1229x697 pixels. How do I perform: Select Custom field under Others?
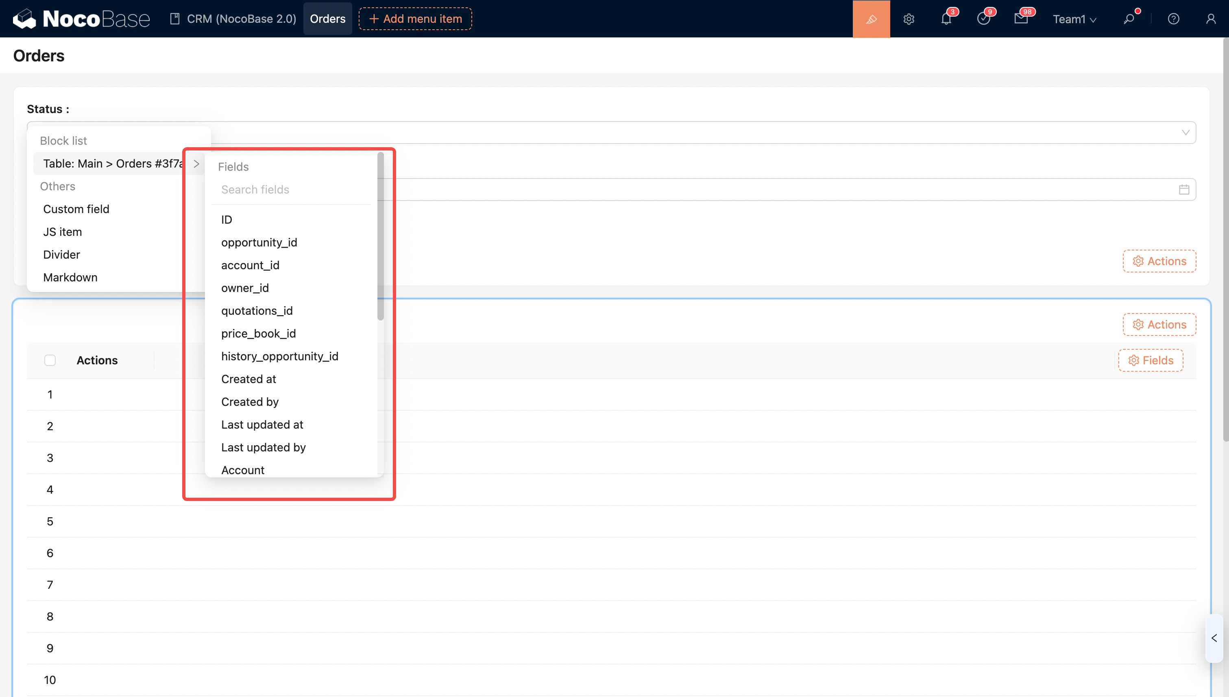tap(76, 209)
